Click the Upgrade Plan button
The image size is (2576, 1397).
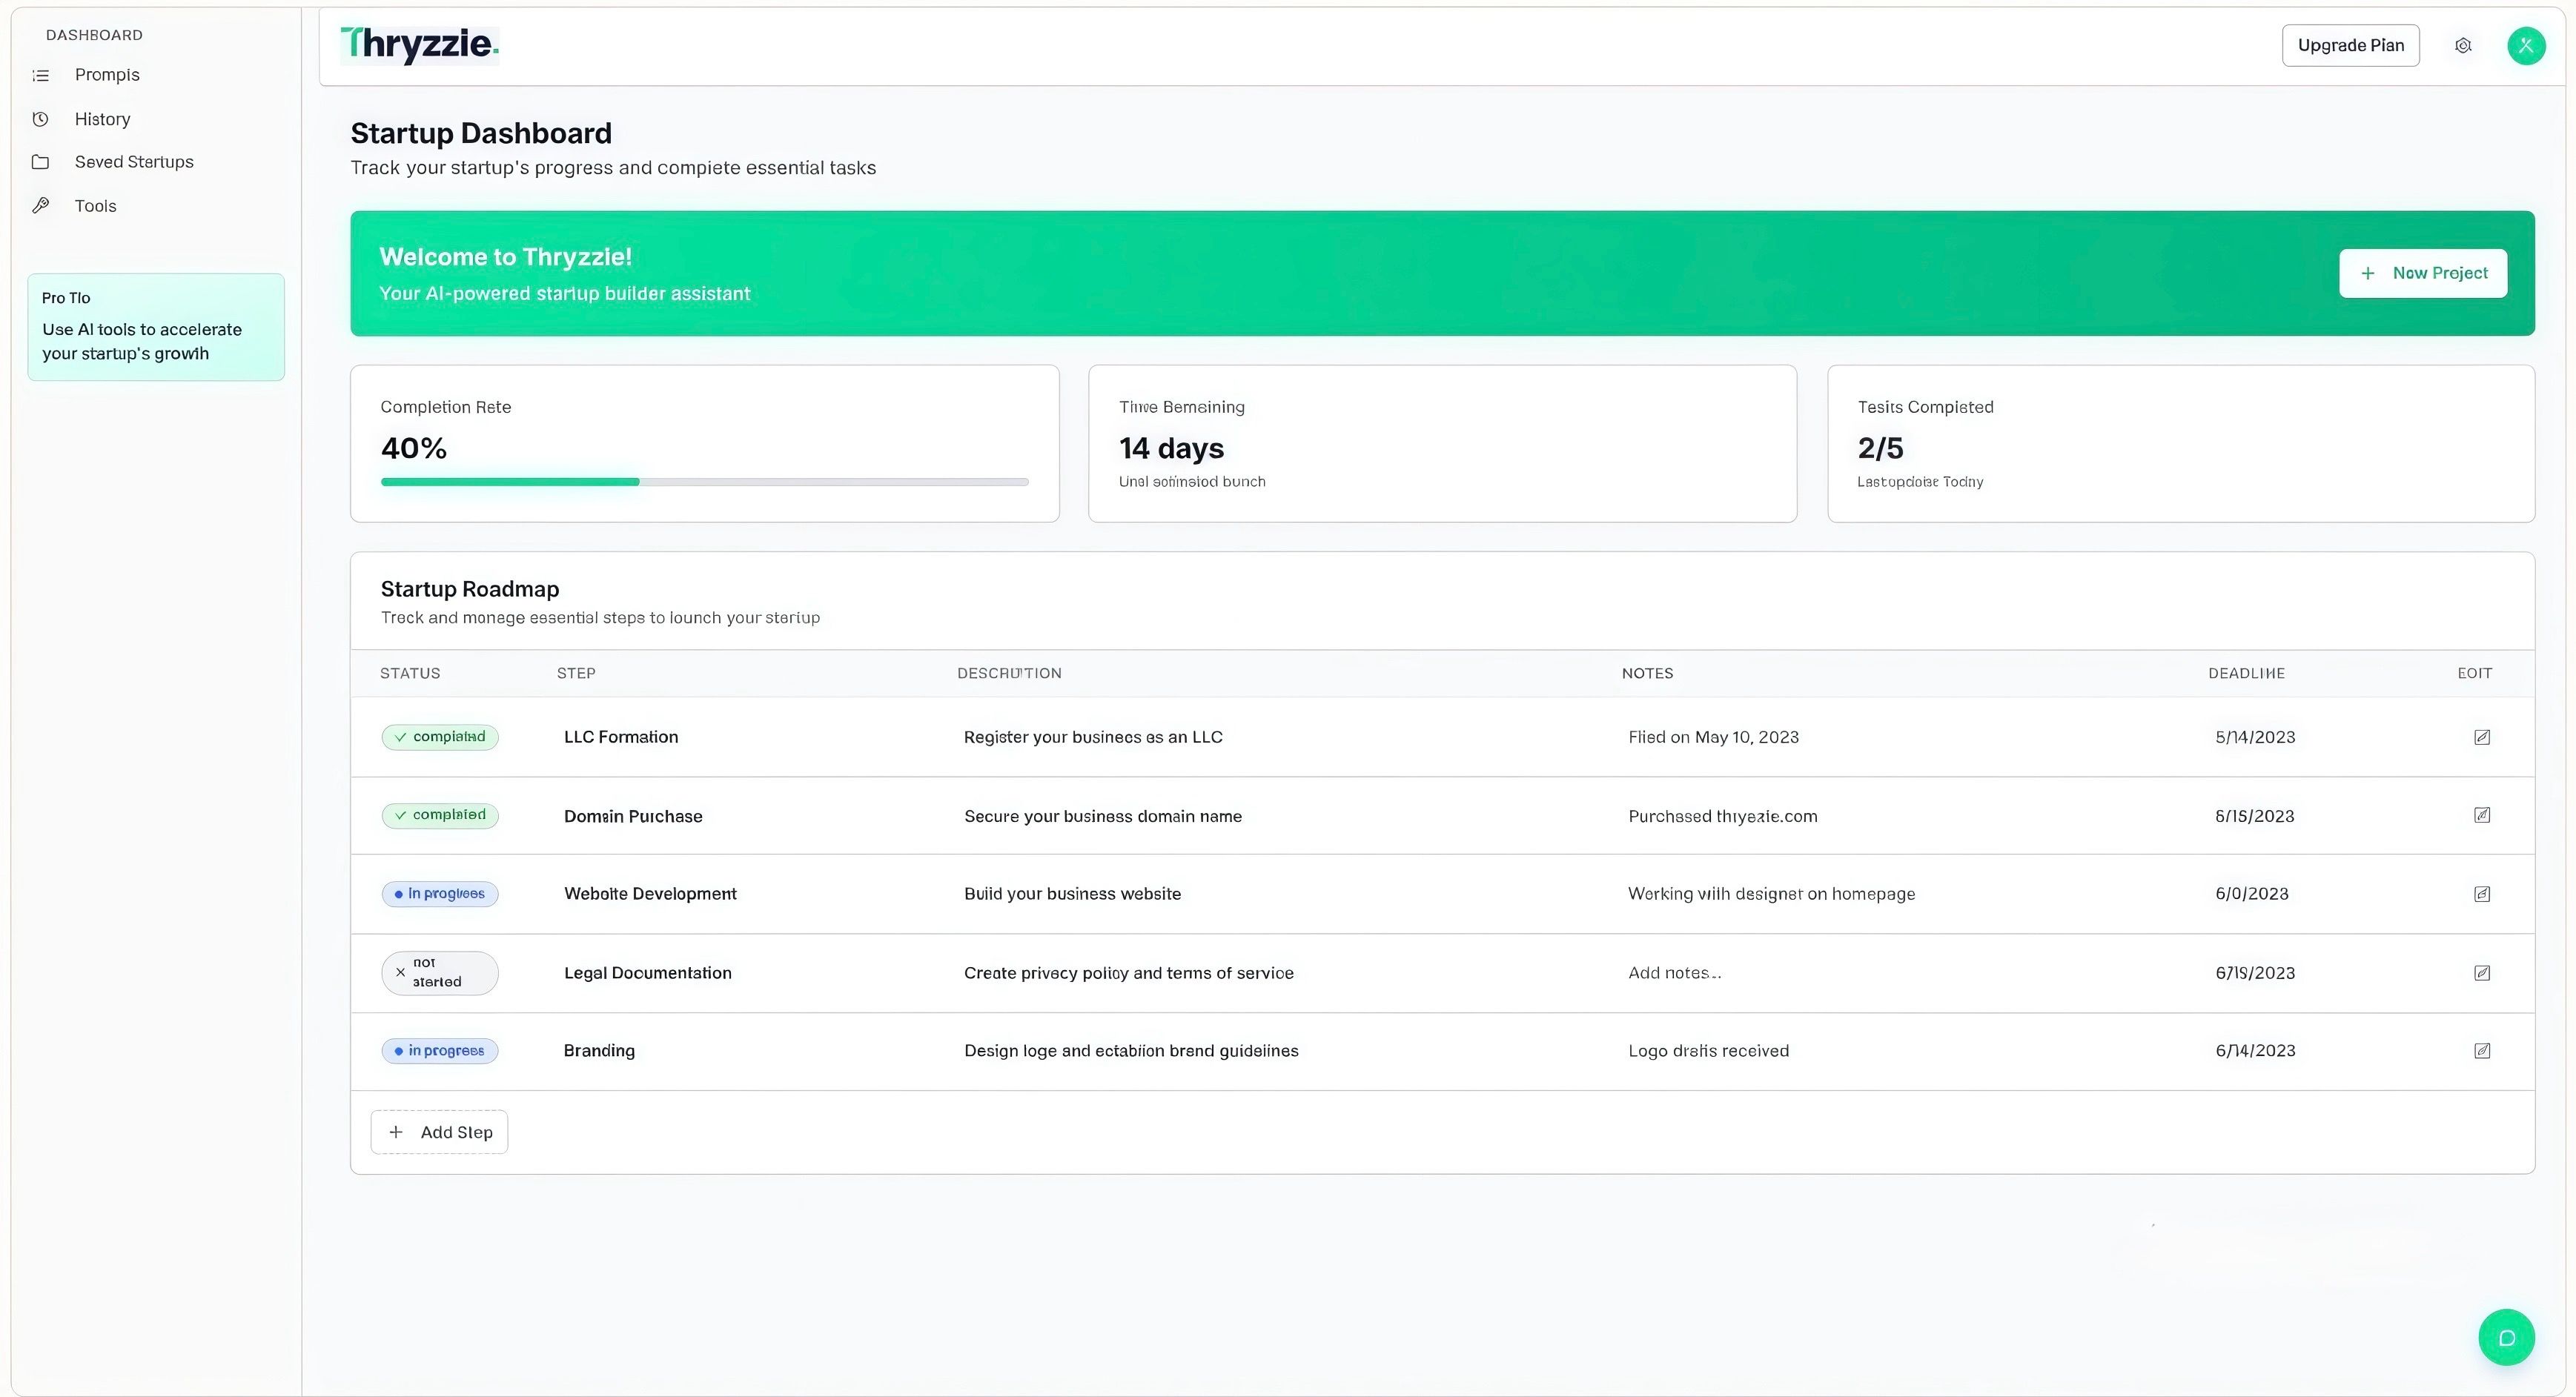[x=2350, y=45]
